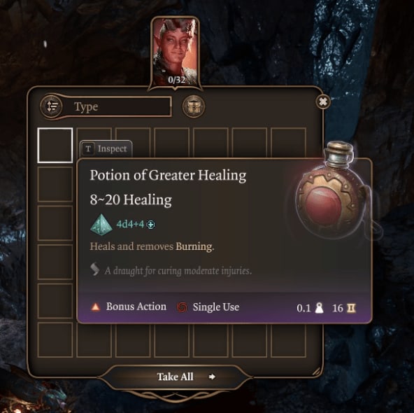This screenshot has height=413, width=414.
Task: Click the sort order icon beside Type
Action: (52, 106)
